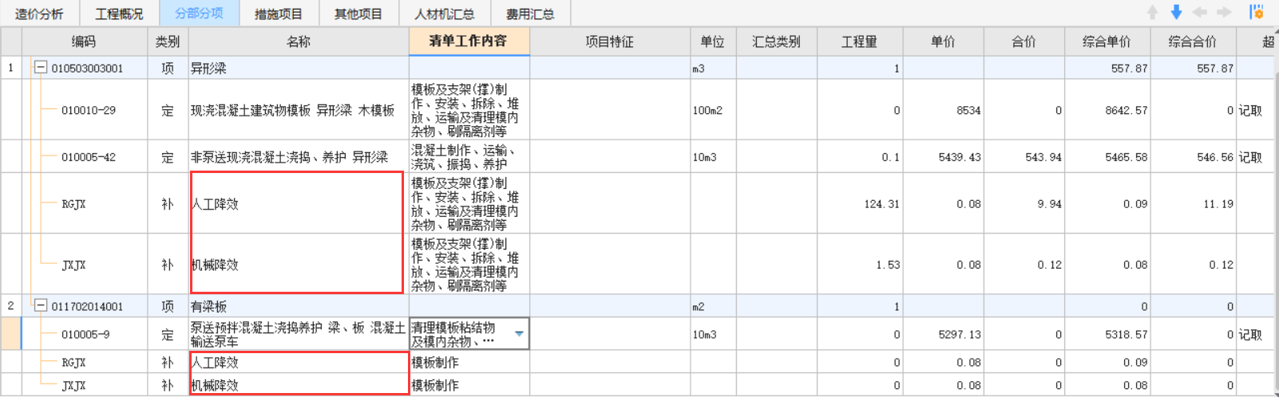This screenshot has height=397, width=1279.
Task: Open dropdown in 清理模板粘结物 work content cell
Action: (x=519, y=334)
